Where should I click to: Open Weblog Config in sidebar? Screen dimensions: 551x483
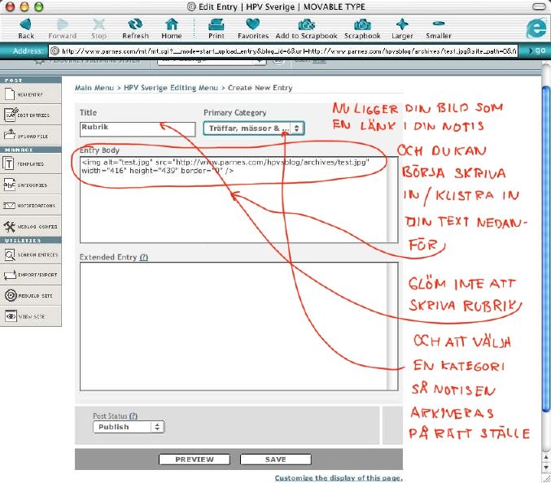31,226
